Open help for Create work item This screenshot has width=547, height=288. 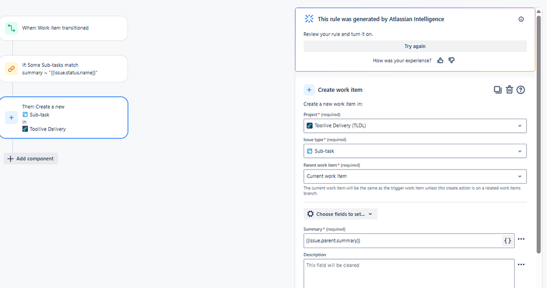coord(521,90)
